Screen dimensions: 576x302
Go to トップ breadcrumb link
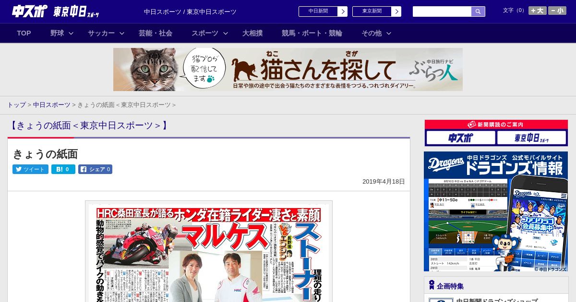pos(16,105)
